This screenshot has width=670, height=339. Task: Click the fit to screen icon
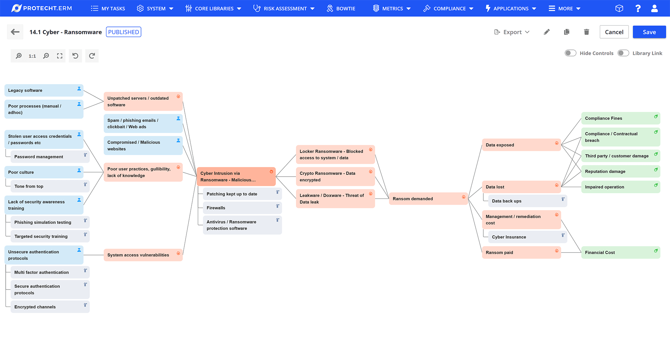60,56
